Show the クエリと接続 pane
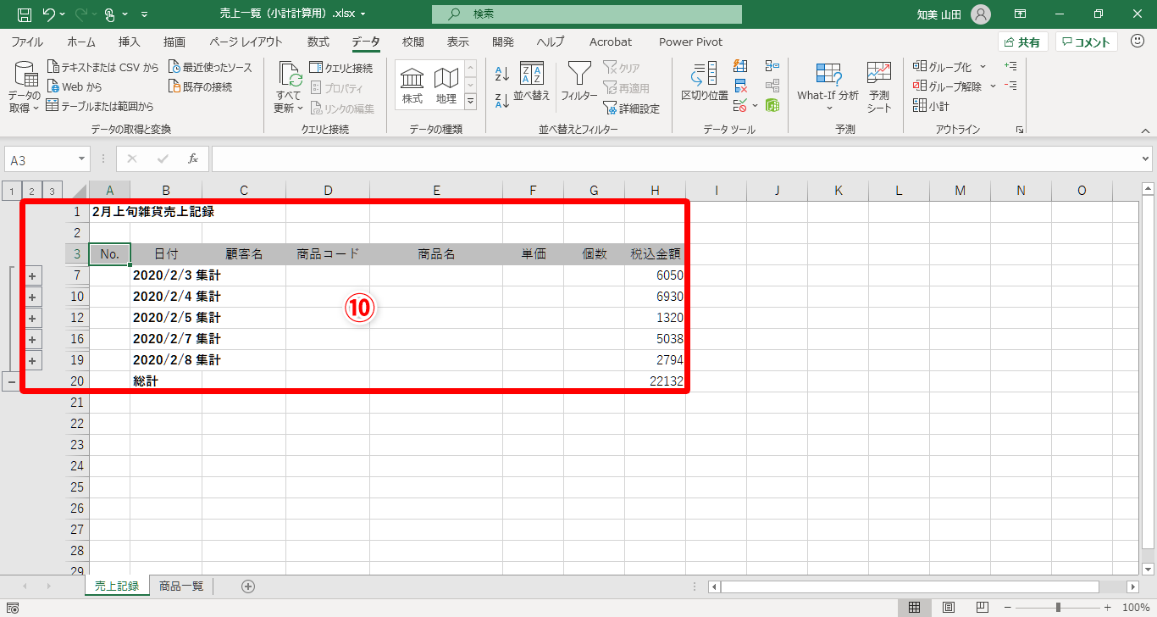The image size is (1157, 617). (341, 68)
